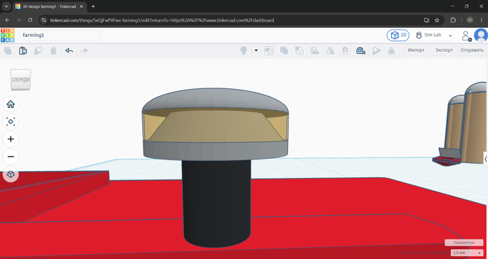
Task: Click the Tinkercad logo
Action: click(x=8, y=35)
